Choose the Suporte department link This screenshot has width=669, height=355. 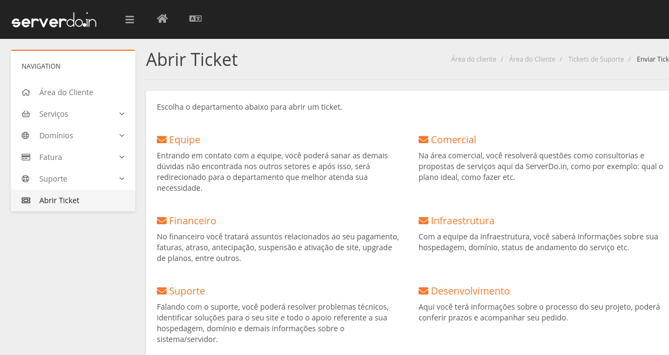tap(187, 291)
